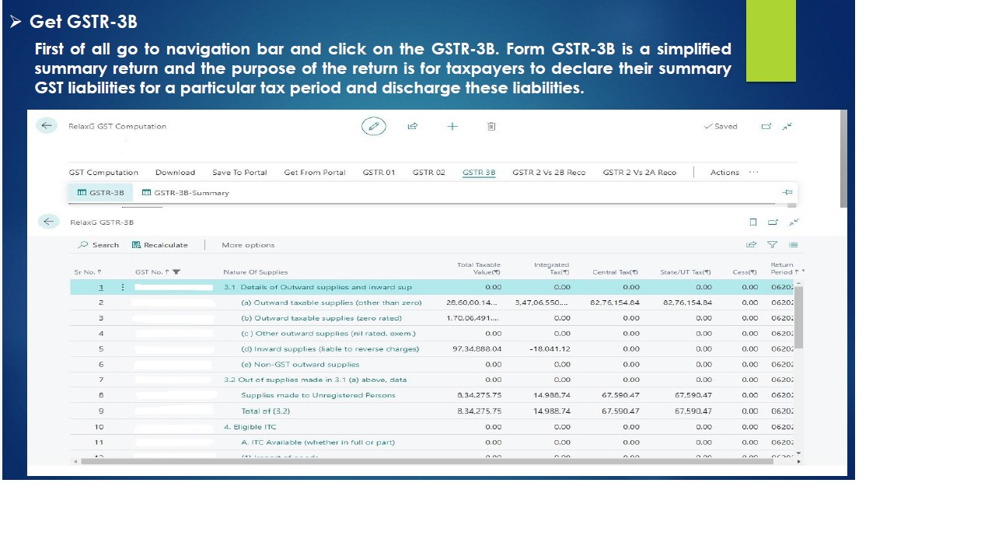This screenshot has width=995, height=560.
Task: Select the GSTR 01 menu
Action: [x=379, y=173]
